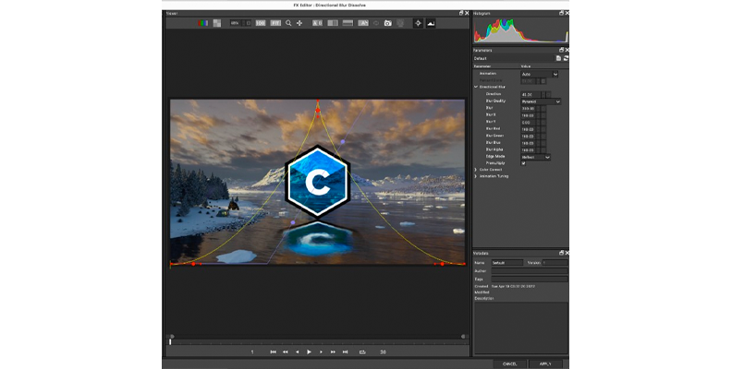Screen dimensions: 732x369
Task: Click the top red curve keyframe point
Action: point(318,111)
